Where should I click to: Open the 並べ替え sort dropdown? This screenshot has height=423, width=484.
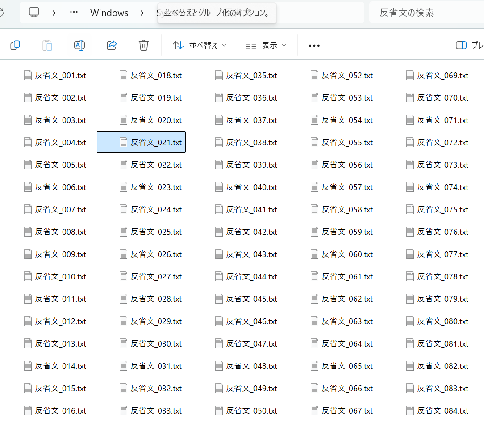199,45
